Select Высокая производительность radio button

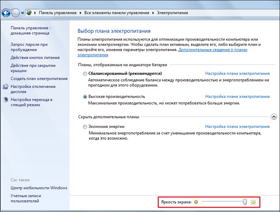[x=85, y=97]
